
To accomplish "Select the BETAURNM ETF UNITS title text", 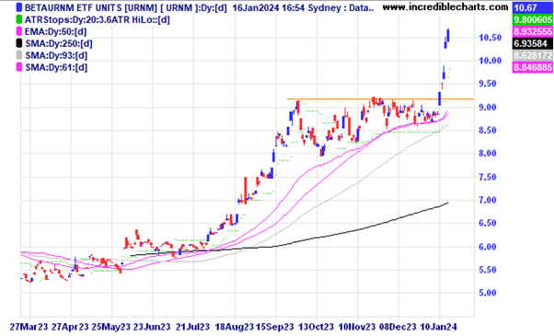I will coord(73,7).
